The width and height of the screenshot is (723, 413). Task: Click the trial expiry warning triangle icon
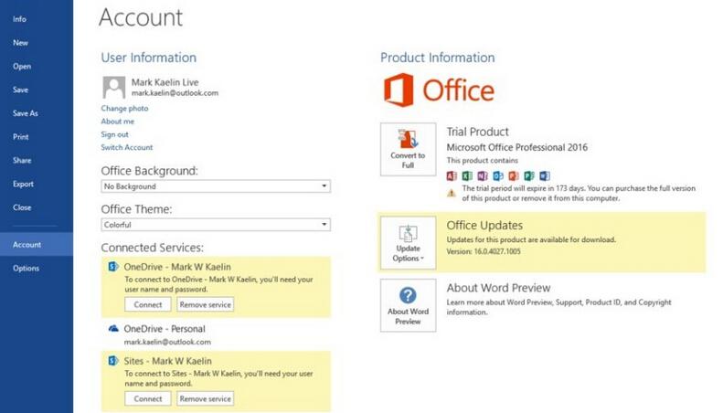click(452, 193)
